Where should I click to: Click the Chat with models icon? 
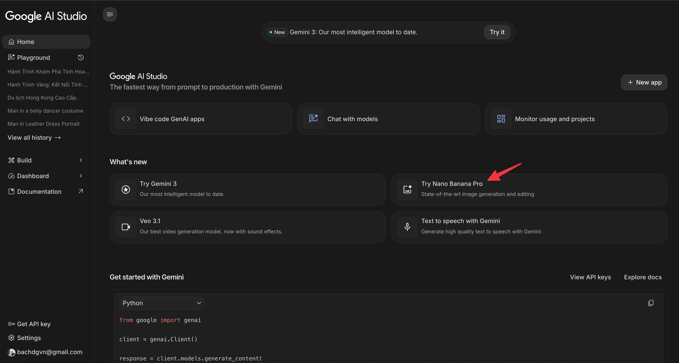pyautogui.click(x=313, y=119)
